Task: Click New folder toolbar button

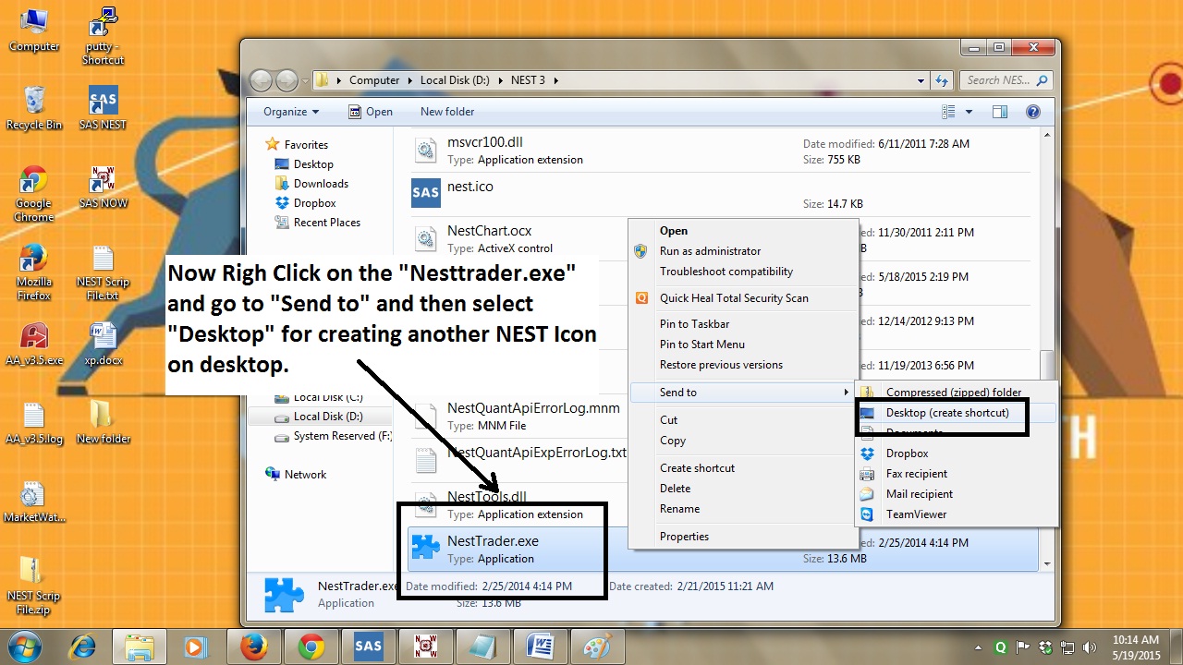Action: [447, 112]
